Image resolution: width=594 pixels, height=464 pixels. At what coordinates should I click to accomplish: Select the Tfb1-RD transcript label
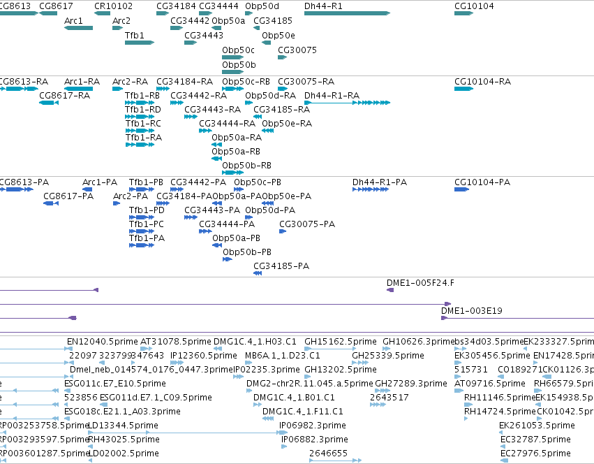pyautogui.click(x=143, y=110)
